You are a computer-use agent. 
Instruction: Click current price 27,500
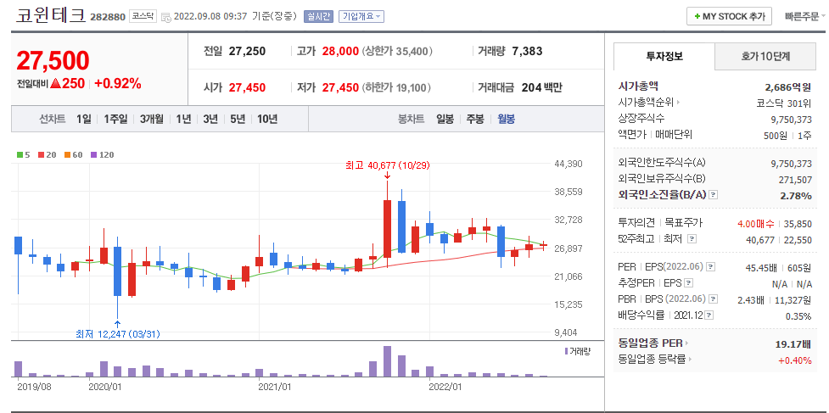pos(53,61)
